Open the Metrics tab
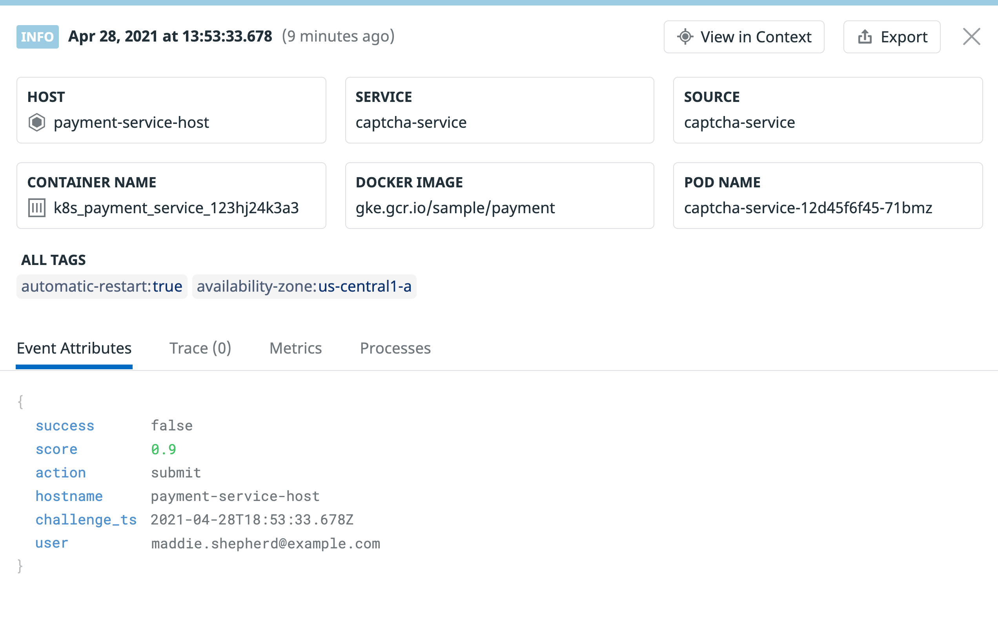 coord(295,348)
